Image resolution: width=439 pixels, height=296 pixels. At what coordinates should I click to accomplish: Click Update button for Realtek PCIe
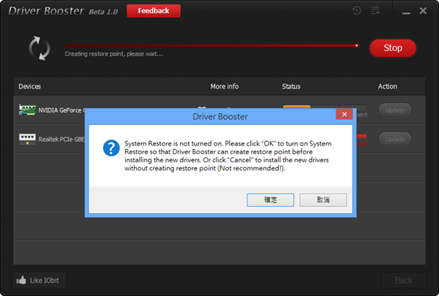tap(395, 139)
